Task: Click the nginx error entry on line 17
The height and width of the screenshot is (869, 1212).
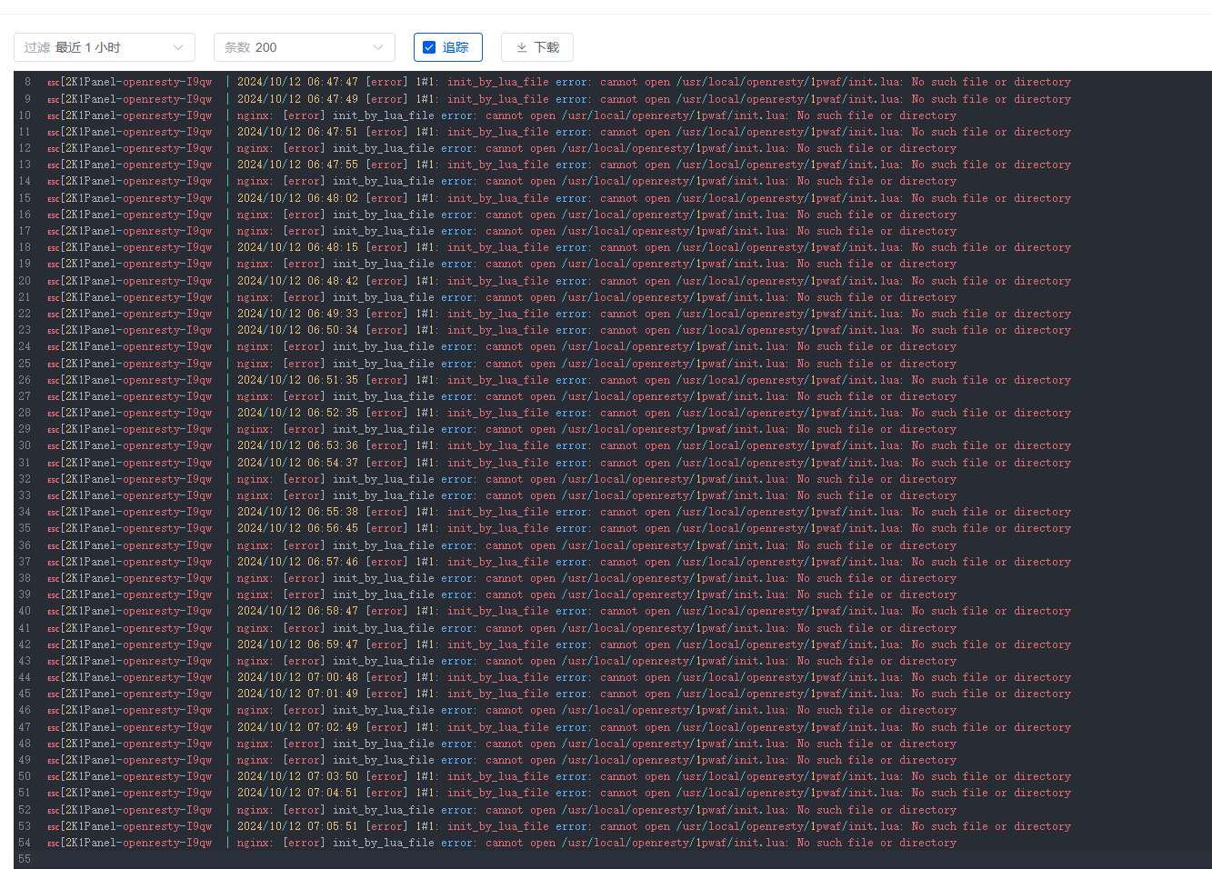Action: tap(502, 231)
